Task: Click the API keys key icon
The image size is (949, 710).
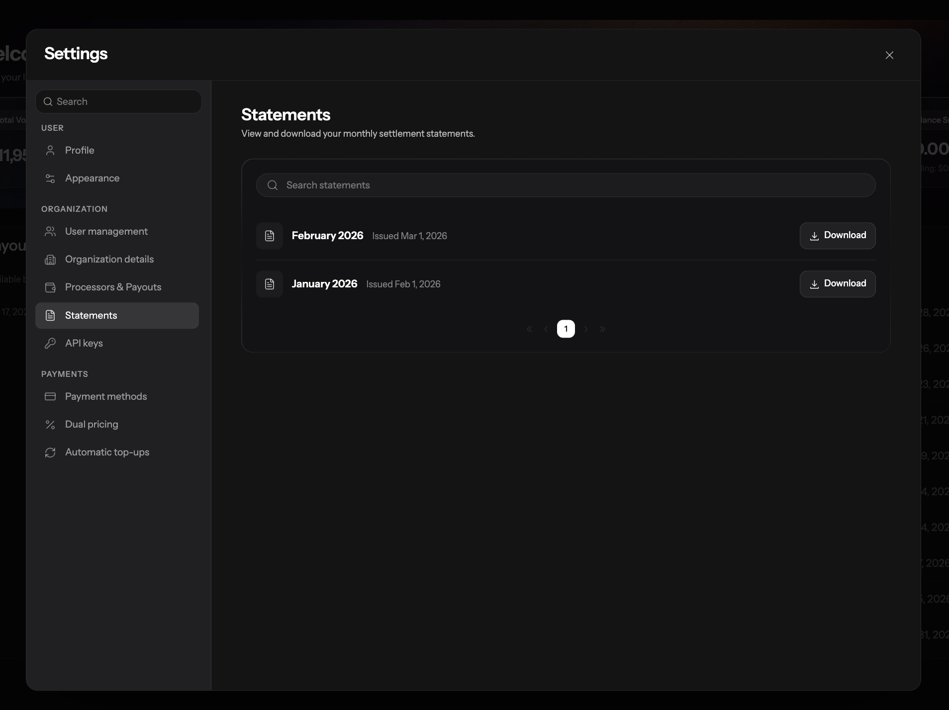Action: tap(50, 343)
